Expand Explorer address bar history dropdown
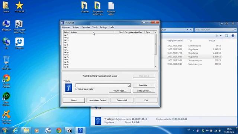 (x=187, y=30)
